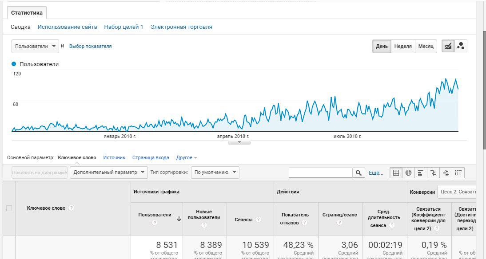Sort by Пользователи descending arrow

coord(179,219)
